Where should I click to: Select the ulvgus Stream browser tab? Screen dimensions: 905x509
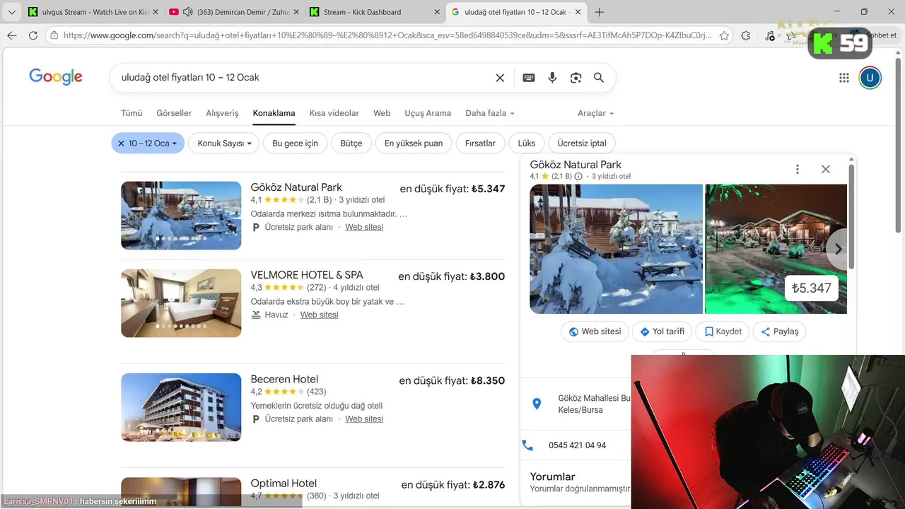pyautogui.click(x=92, y=12)
